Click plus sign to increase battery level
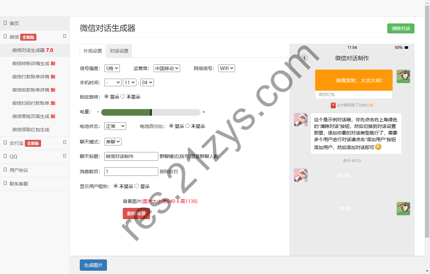430x274 pixels. point(204,112)
